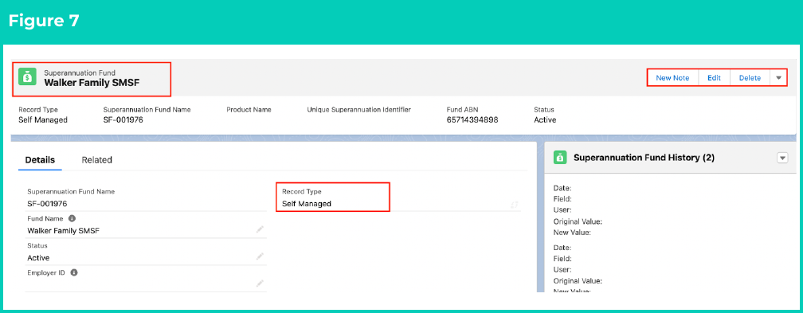The image size is (803, 313).
Task: Edit Employer ID with pencil icon
Action: tap(260, 283)
